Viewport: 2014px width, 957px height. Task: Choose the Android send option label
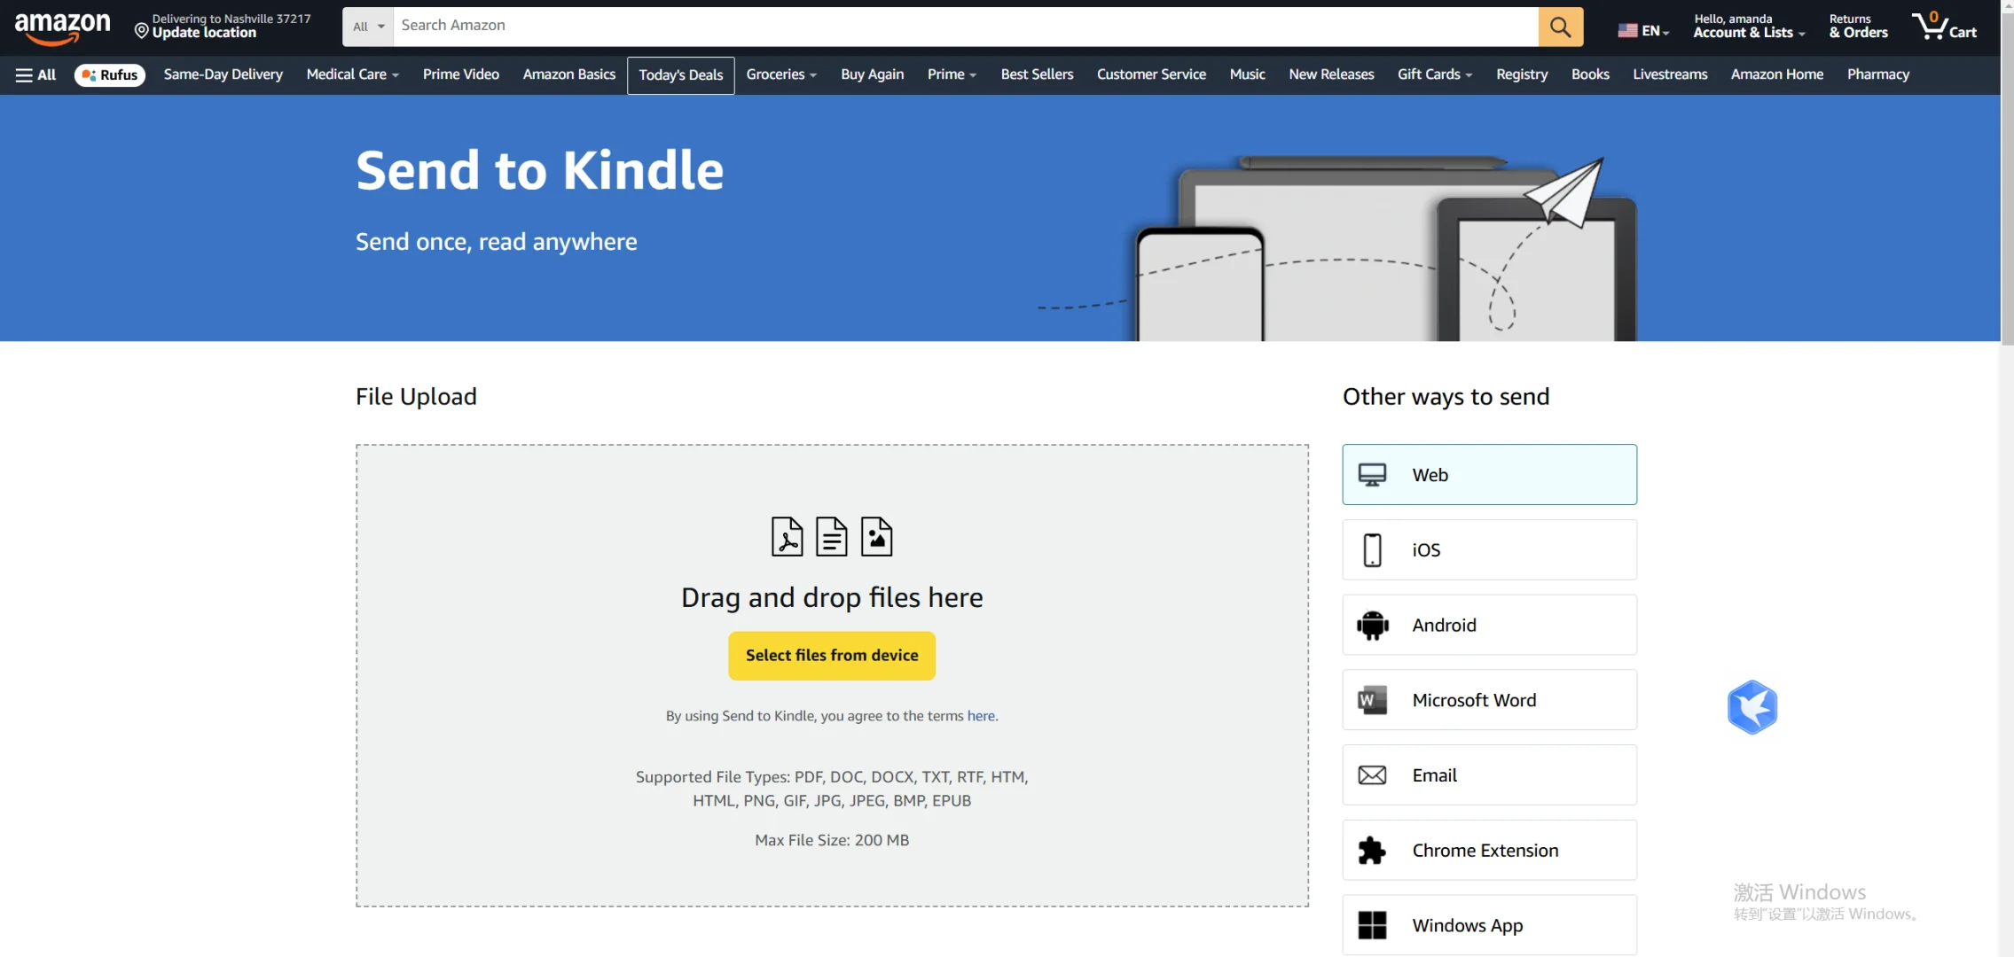(x=1444, y=626)
